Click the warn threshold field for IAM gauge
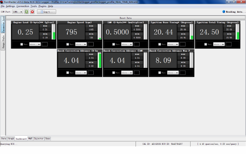 (x=137, y=44)
